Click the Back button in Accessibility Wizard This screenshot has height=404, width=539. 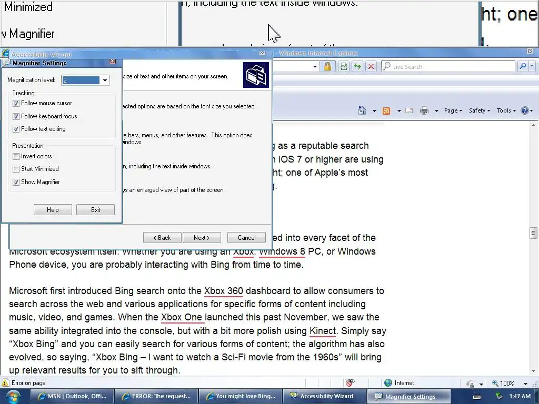tap(162, 237)
